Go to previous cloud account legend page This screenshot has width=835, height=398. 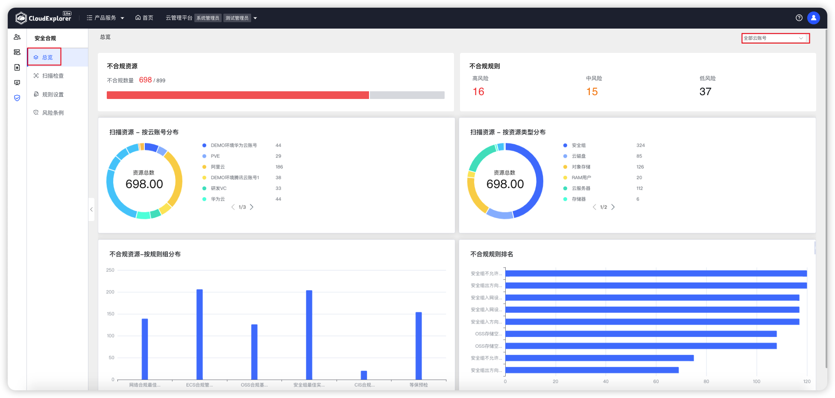[233, 207]
